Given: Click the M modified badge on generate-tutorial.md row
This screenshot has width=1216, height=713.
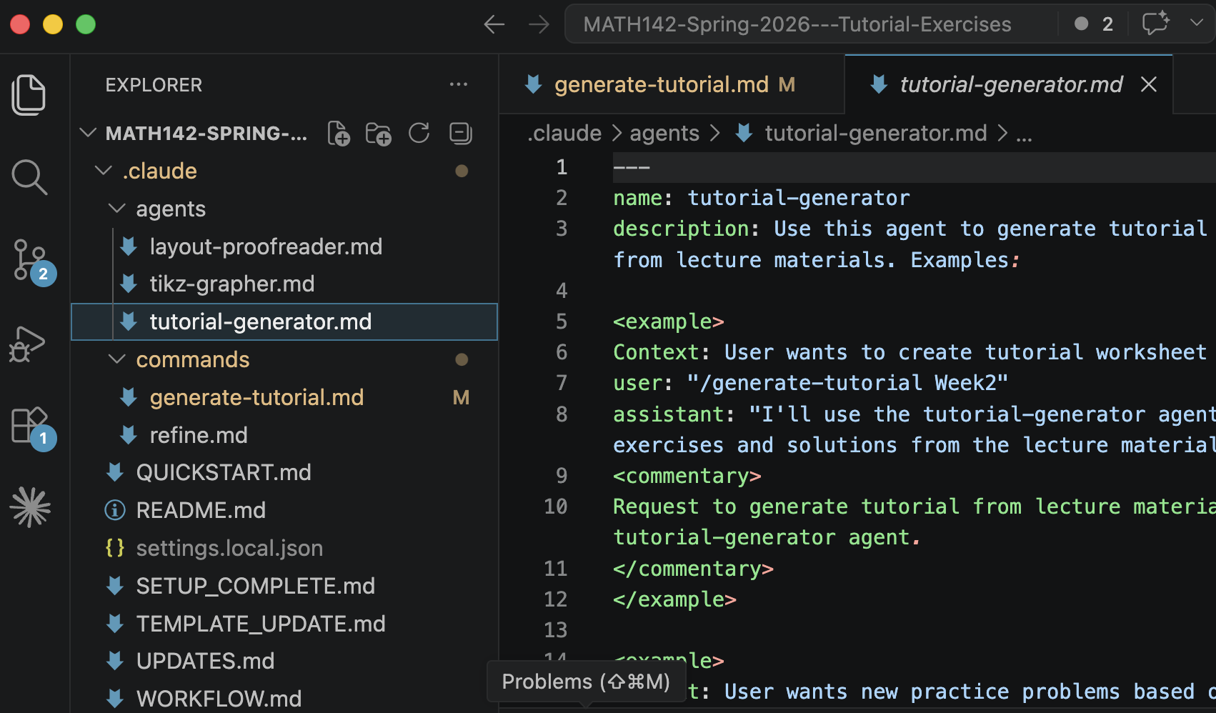Looking at the screenshot, I should click(x=461, y=397).
